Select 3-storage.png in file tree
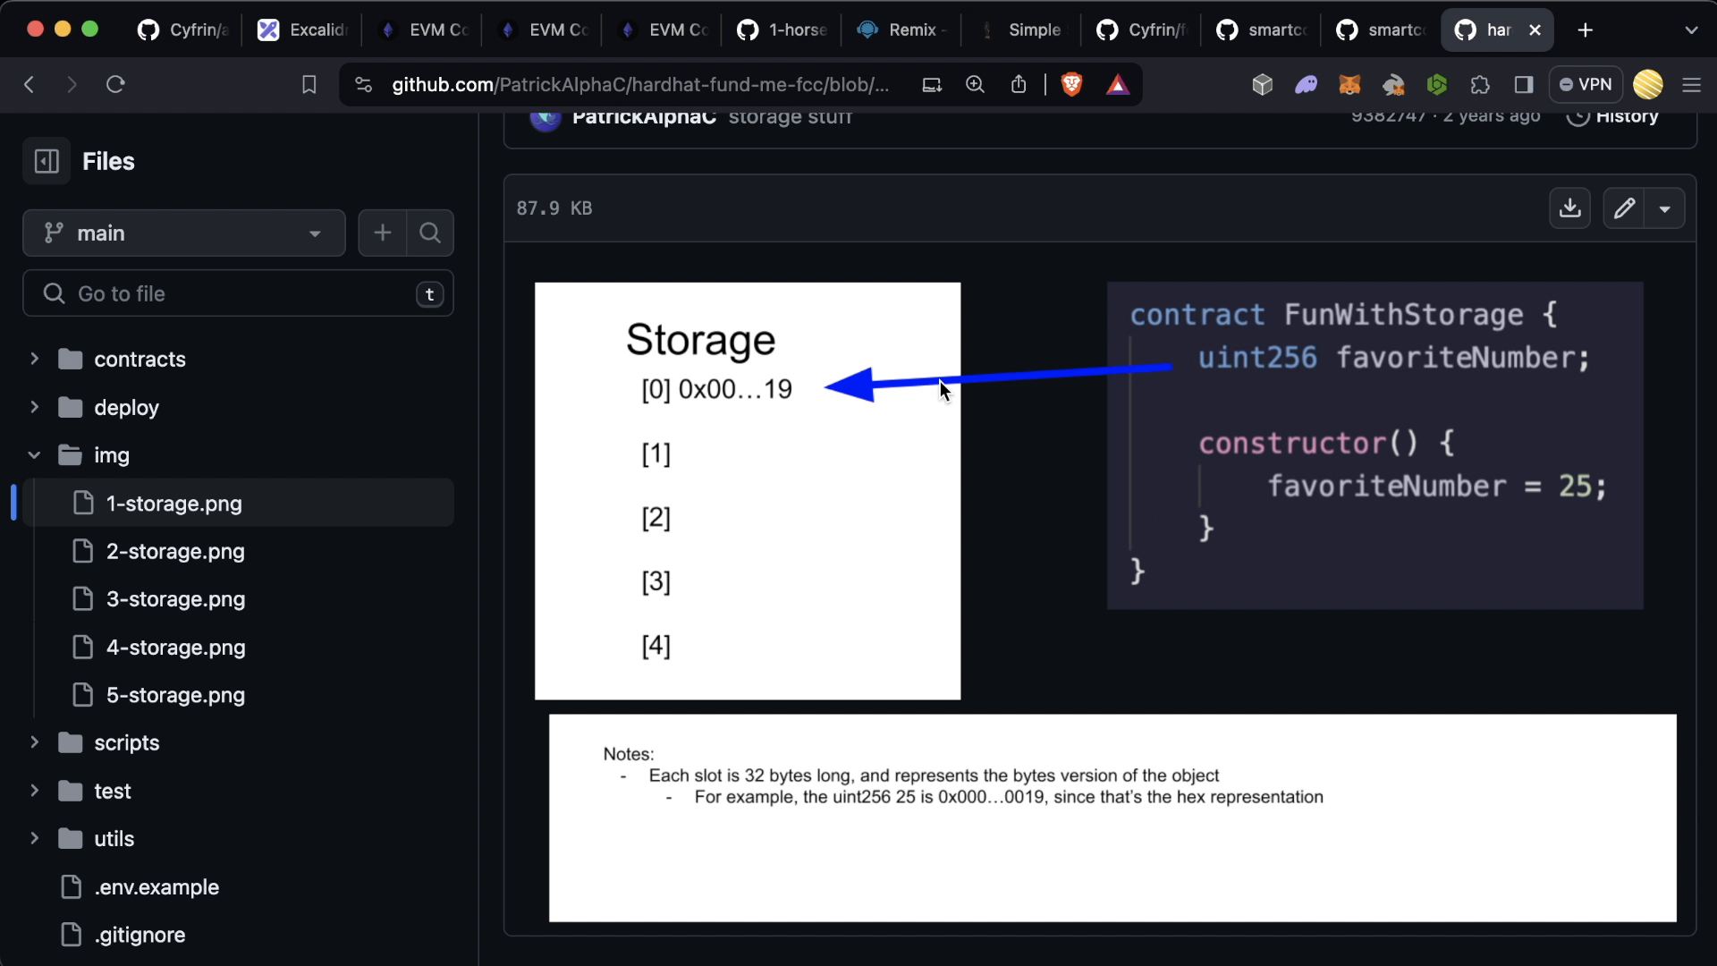This screenshot has width=1717, height=966. pos(175,599)
